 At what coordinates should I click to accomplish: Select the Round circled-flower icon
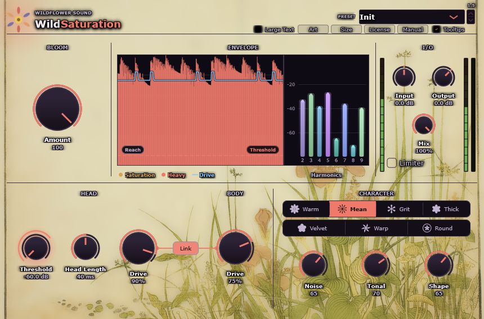427,228
